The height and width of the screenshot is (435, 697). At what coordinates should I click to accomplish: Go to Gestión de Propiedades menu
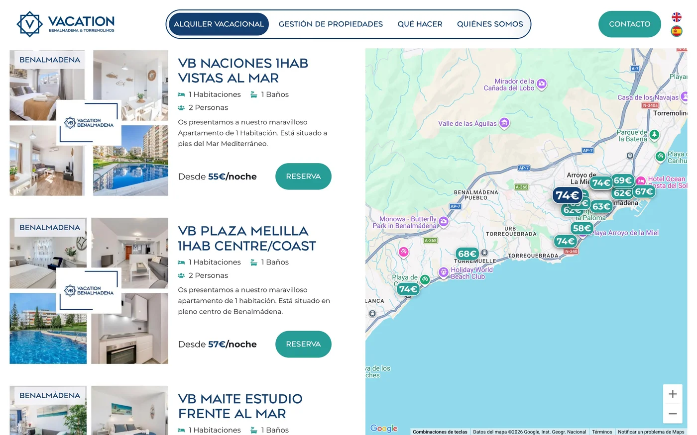[x=331, y=24]
